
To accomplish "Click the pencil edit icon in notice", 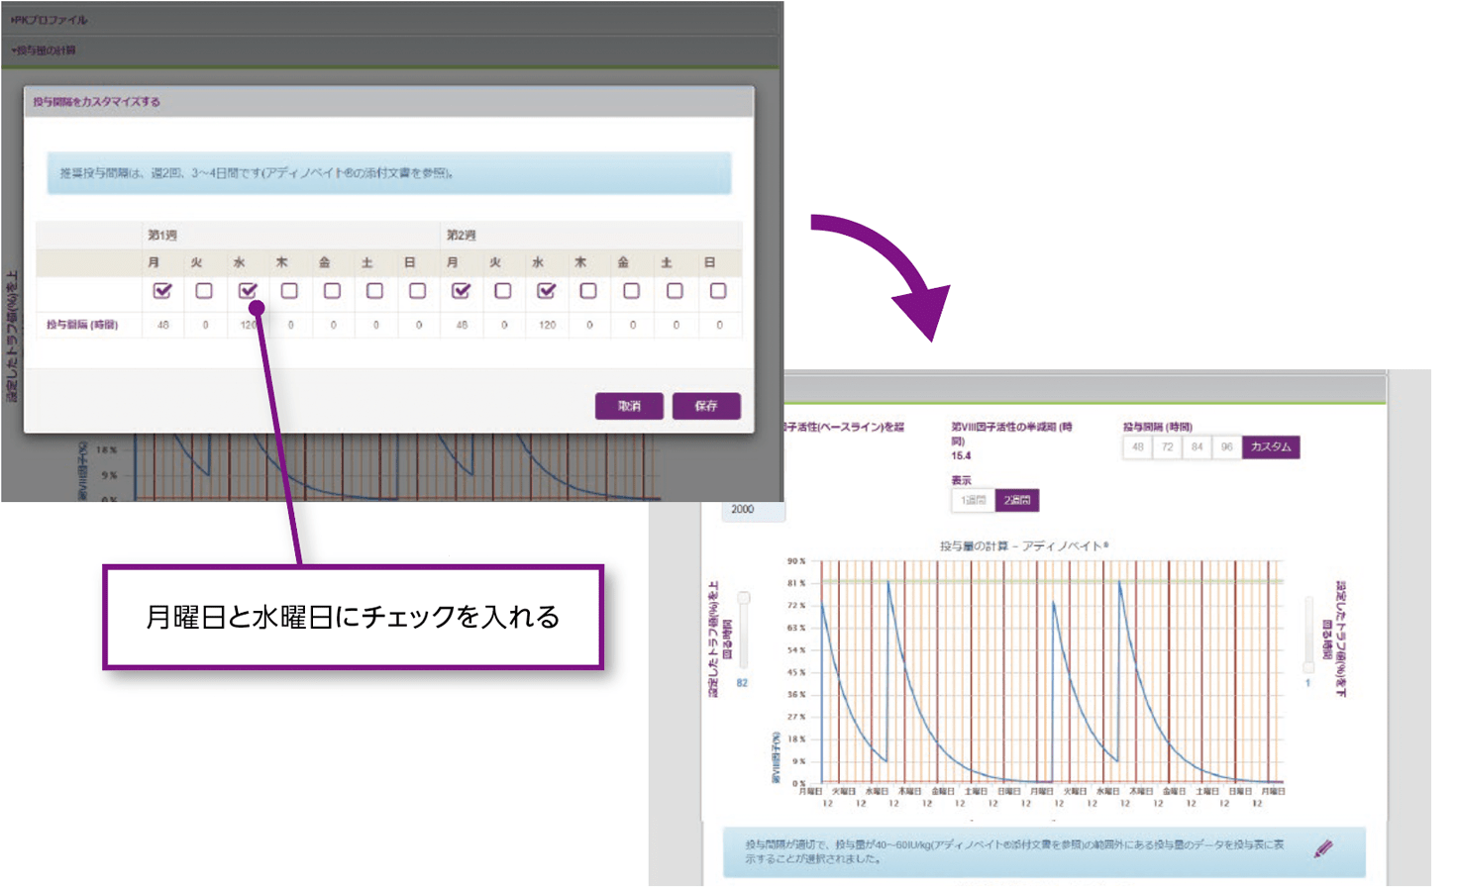I will (1323, 849).
